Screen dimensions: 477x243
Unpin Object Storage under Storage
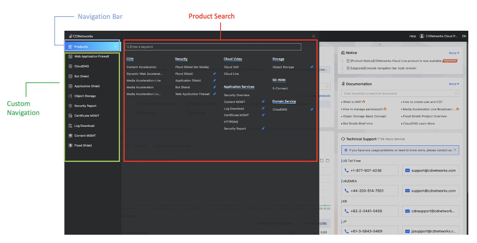[x=311, y=67]
